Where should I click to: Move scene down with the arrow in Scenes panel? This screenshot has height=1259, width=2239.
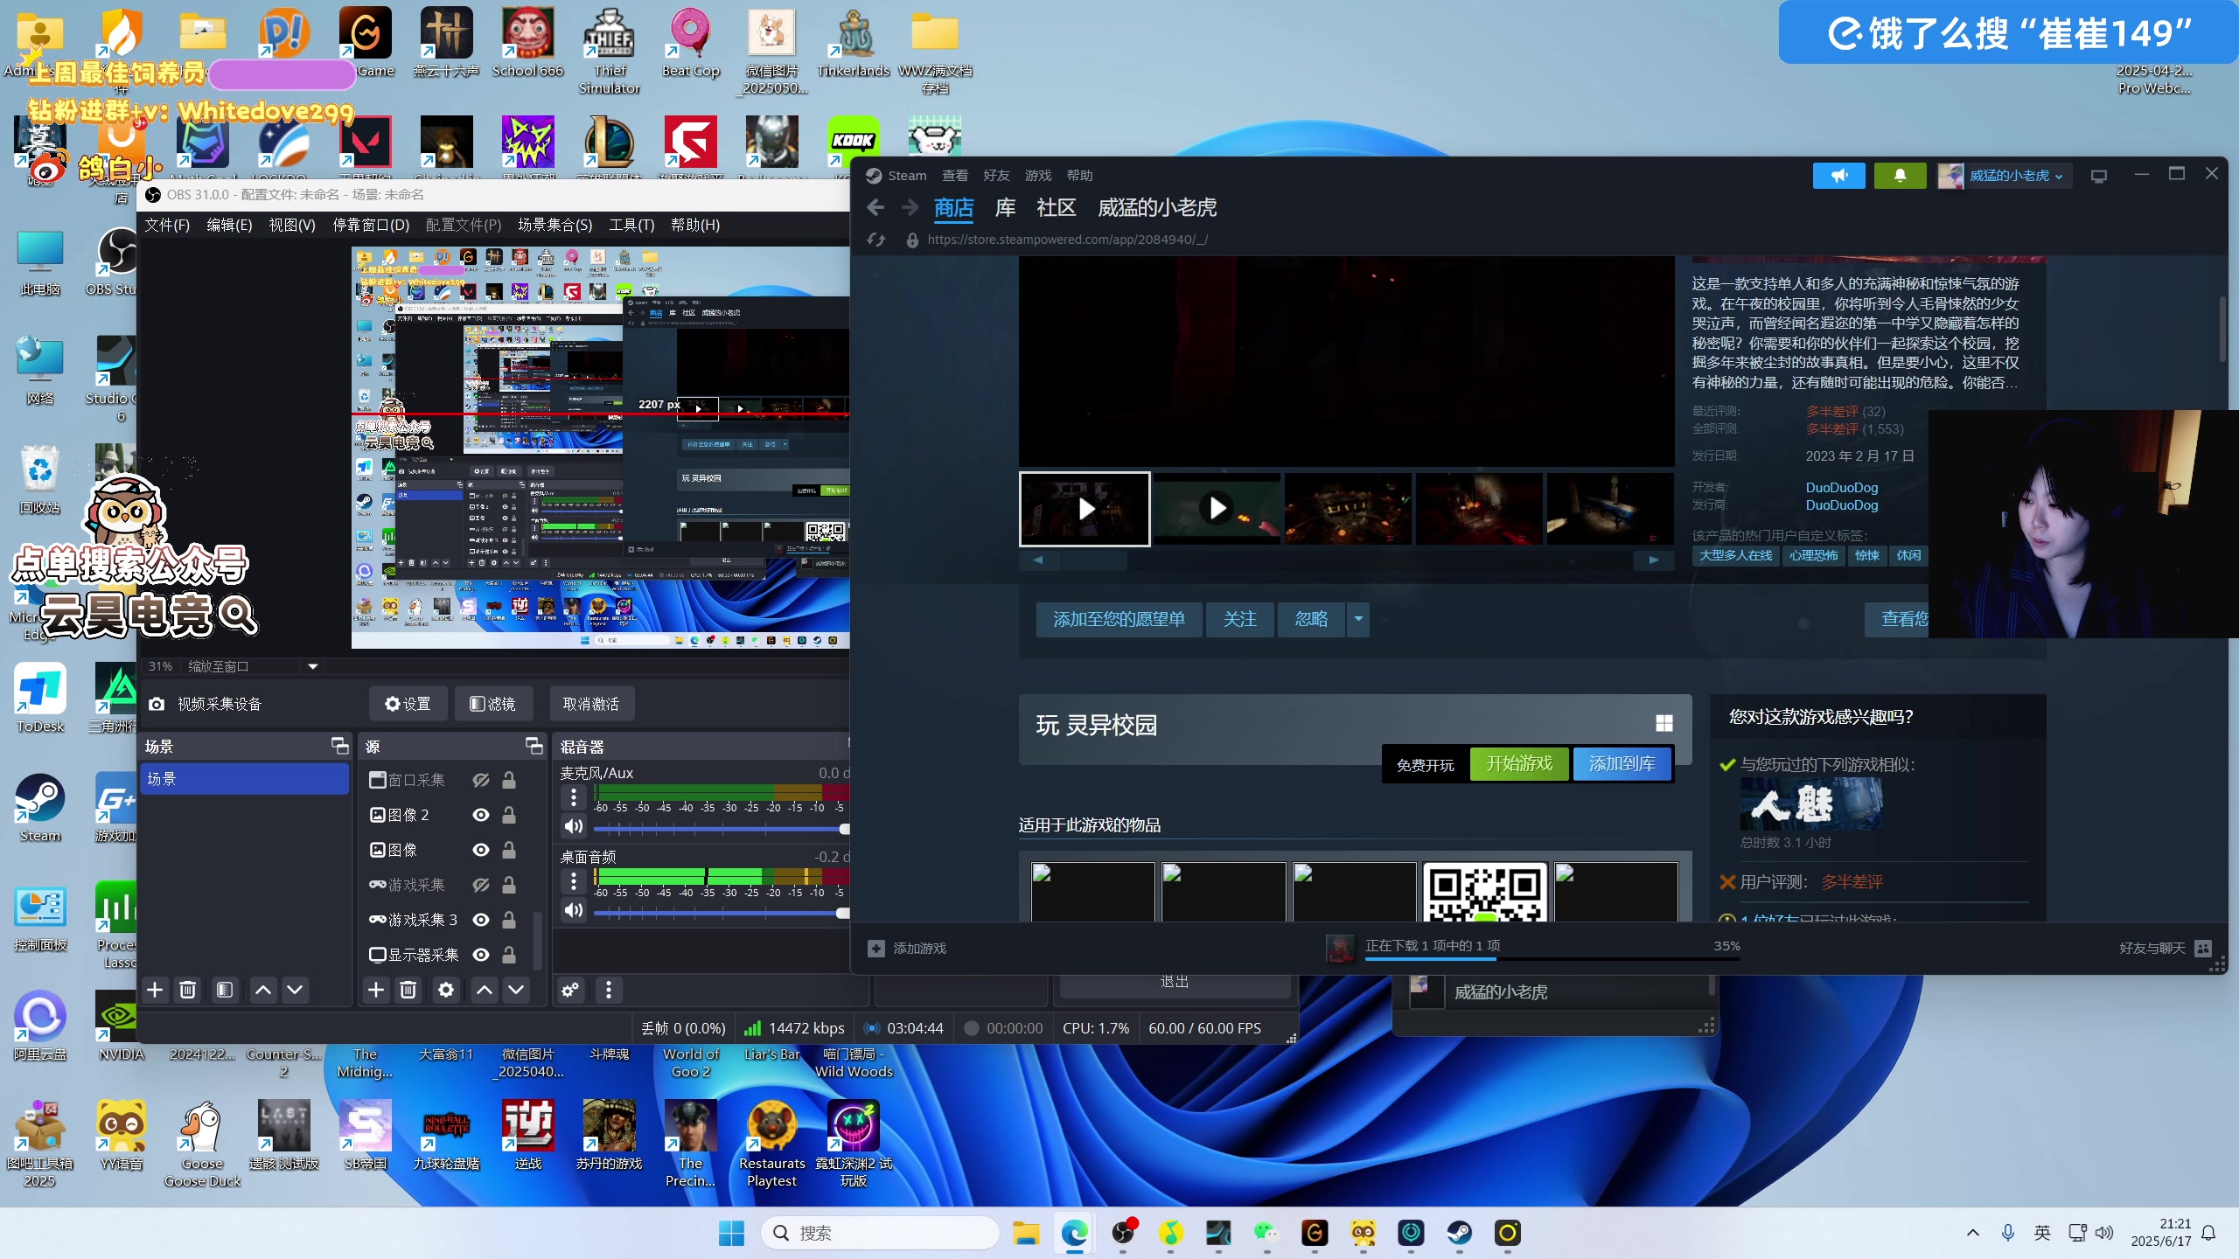click(295, 990)
